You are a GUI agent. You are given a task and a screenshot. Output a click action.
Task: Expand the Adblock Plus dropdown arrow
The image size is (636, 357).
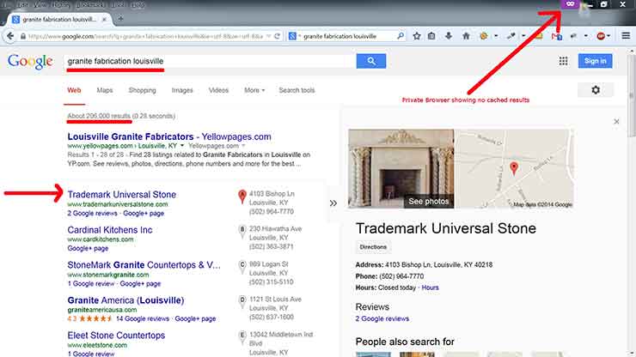[608, 36]
